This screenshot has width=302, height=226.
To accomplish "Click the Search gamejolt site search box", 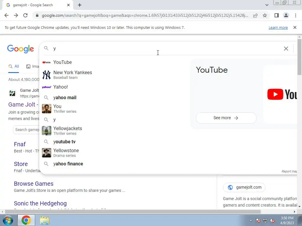I will [26, 130].
